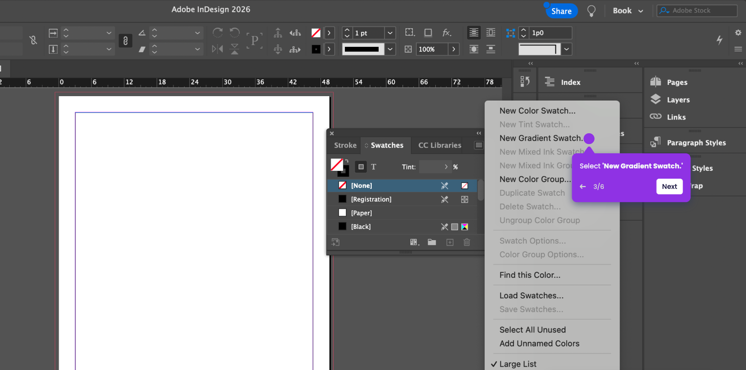Collapse the Swatches panel double-arrow
This screenshot has height=370, width=746.
479,133
